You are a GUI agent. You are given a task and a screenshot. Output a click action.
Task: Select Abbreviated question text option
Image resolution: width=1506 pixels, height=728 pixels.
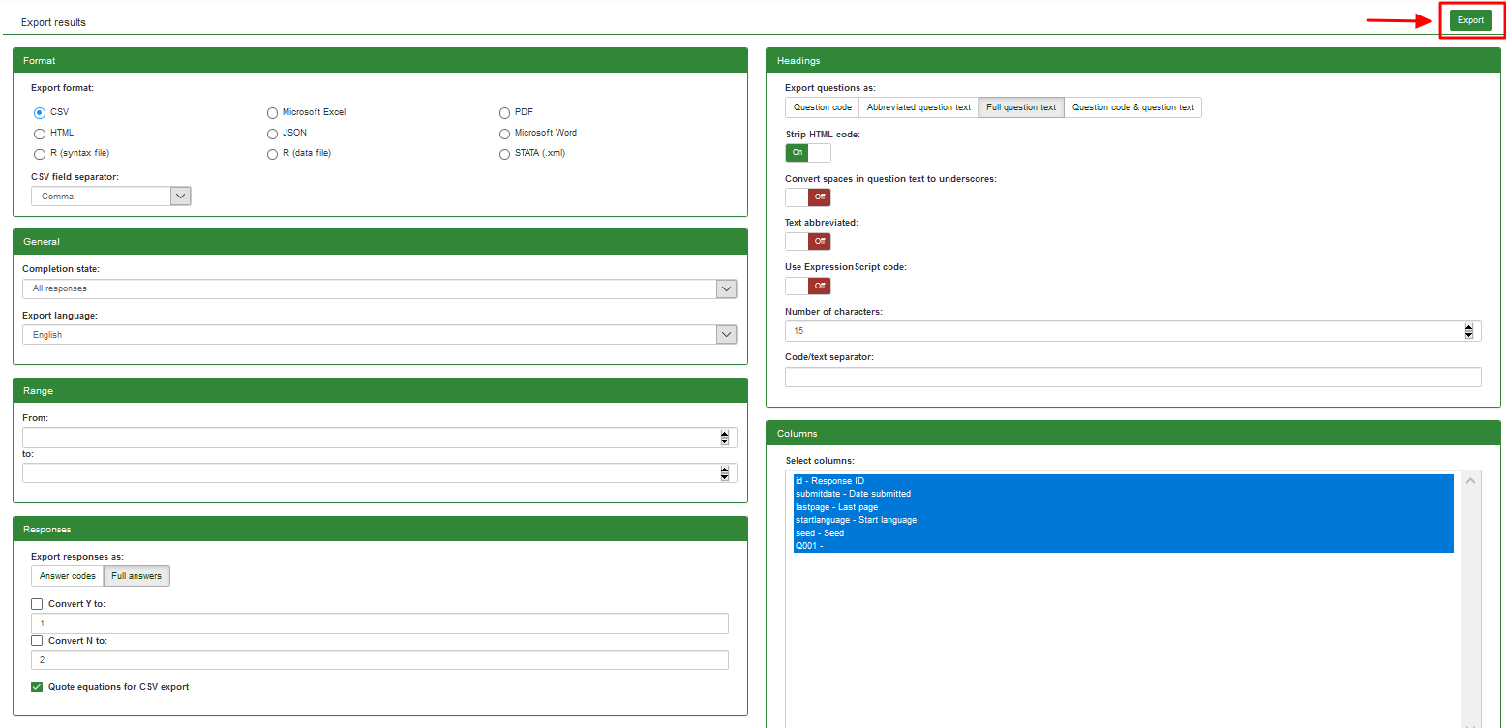[x=919, y=107]
